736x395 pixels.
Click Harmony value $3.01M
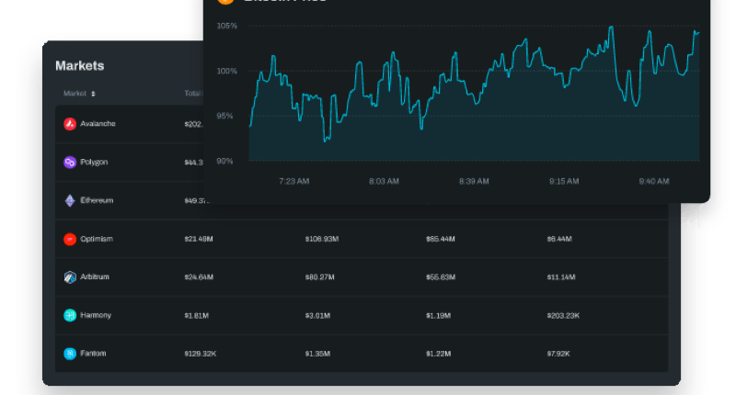pyautogui.click(x=317, y=316)
